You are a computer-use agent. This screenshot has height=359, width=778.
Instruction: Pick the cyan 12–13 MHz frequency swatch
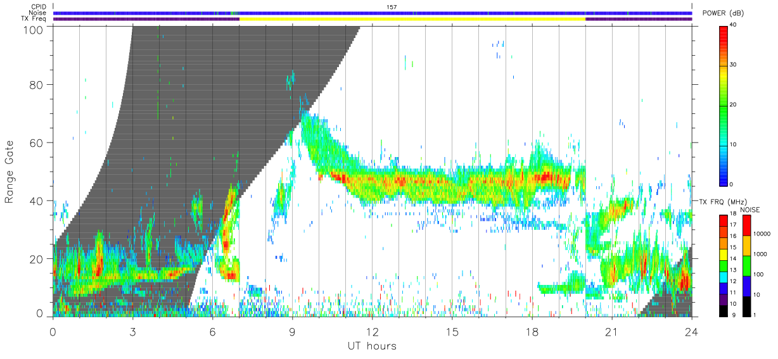coord(724,277)
